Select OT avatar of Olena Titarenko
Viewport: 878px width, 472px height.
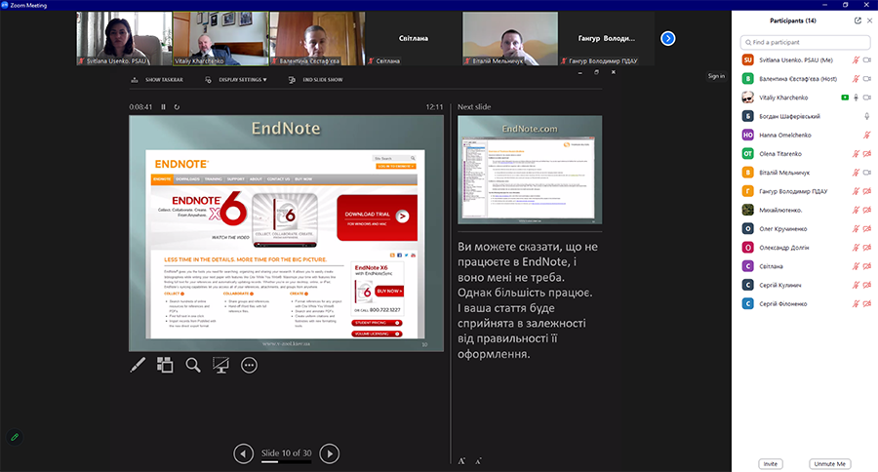[x=747, y=154]
